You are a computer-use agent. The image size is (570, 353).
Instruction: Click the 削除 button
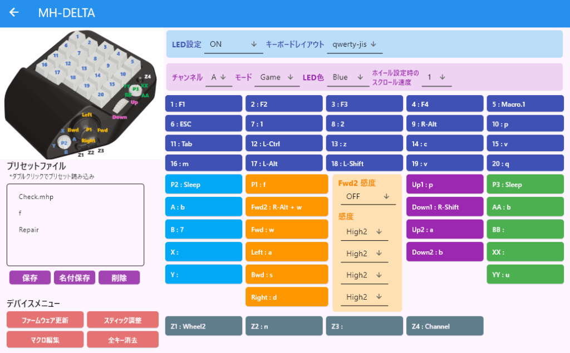tap(118, 277)
